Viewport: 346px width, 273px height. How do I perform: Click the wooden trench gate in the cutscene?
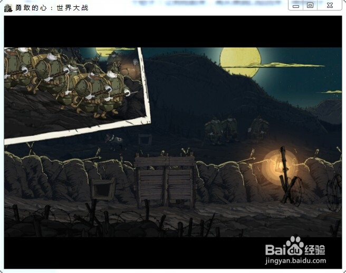click(165, 181)
